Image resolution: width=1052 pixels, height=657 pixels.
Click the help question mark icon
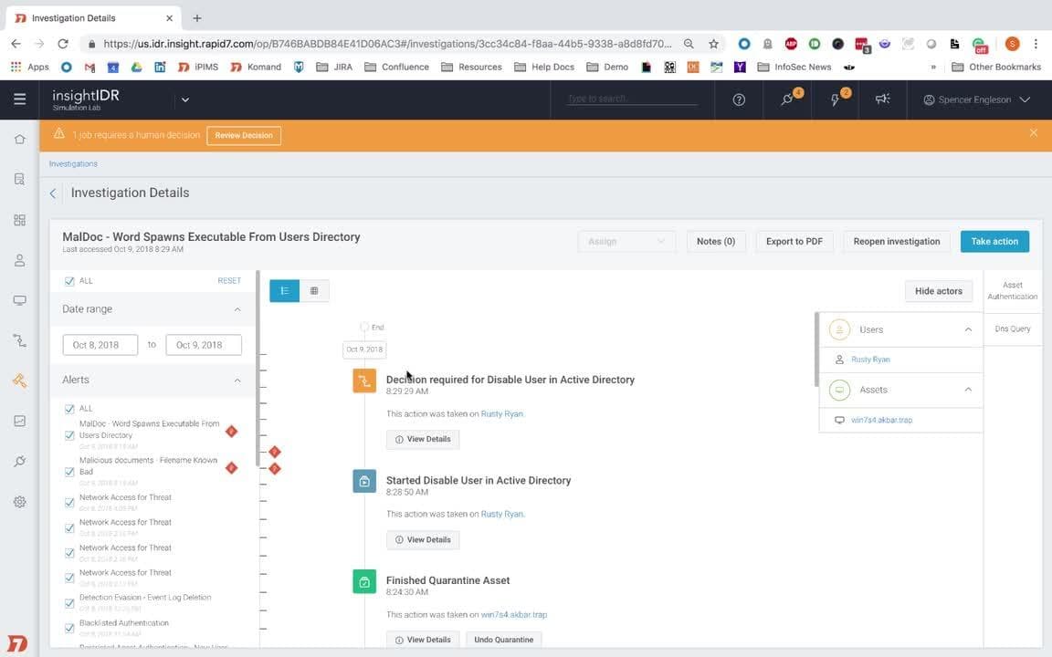pos(739,99)
